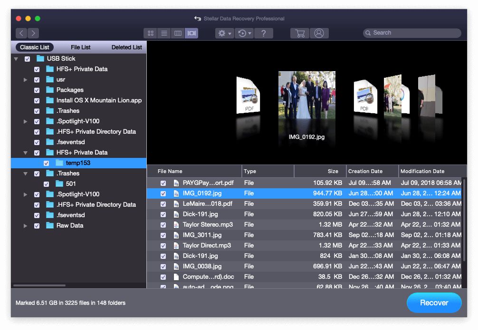Switch to column view mode
The height and width of the screenshot is (330, 478).
(178, 33)
